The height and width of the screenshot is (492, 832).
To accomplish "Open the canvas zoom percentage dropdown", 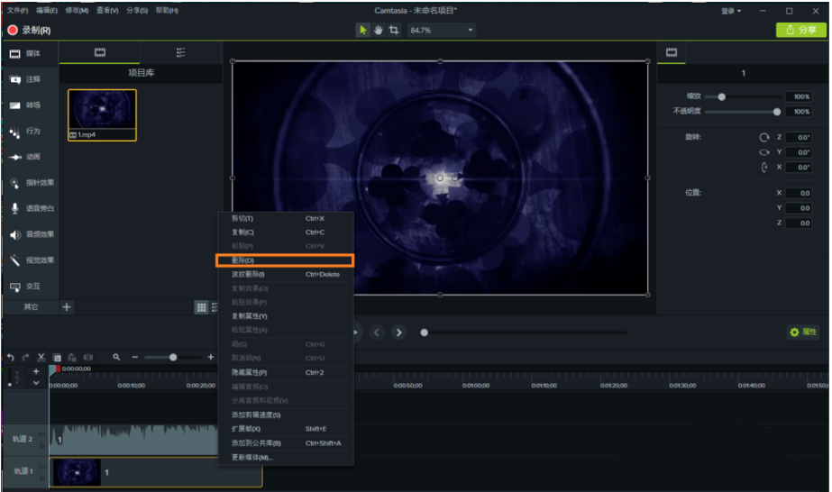I will pos(442,30).
